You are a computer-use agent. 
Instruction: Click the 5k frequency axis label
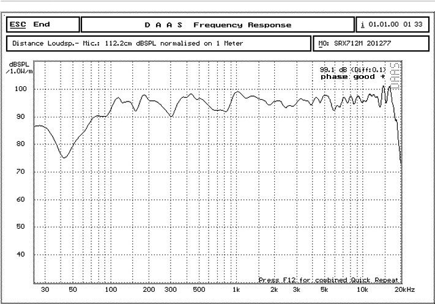click(x=324, y=289)
